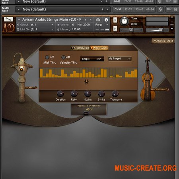
Task: Click the Steps value field showing 32
Action: [x=92, y=59]
